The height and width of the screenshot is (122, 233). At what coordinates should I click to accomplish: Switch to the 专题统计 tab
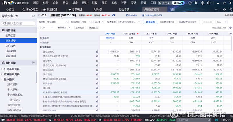click(x=75, y=10)
